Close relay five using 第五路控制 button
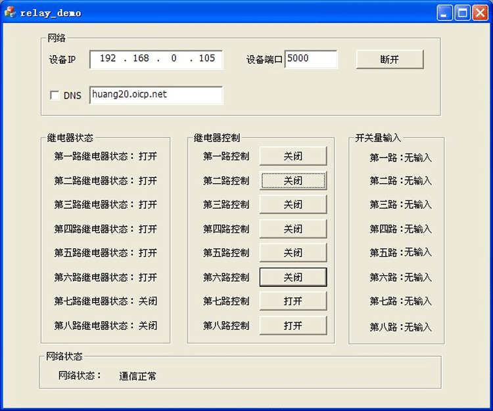493x411 pixels. 293,253
